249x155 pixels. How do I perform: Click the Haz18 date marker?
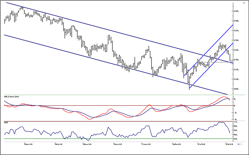pyautogui.click(x=117, y=145)
